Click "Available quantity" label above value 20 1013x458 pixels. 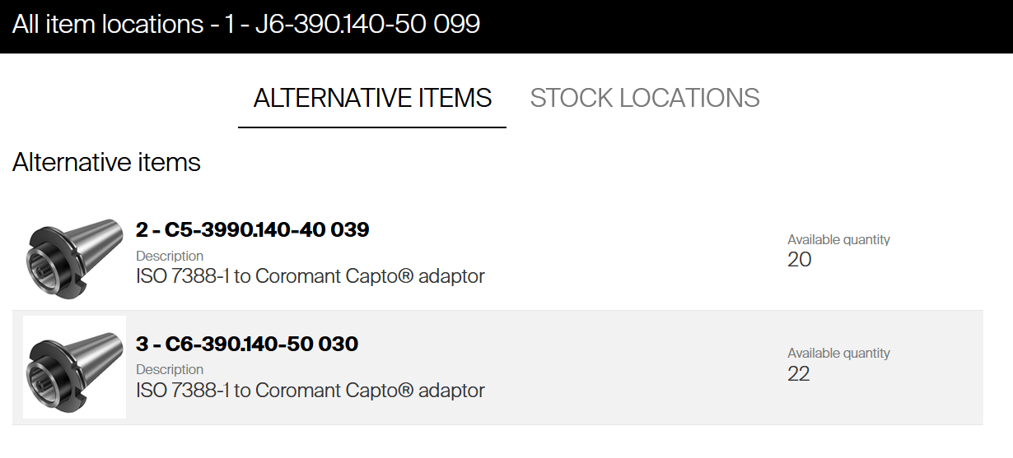click(x=838, y=240)
